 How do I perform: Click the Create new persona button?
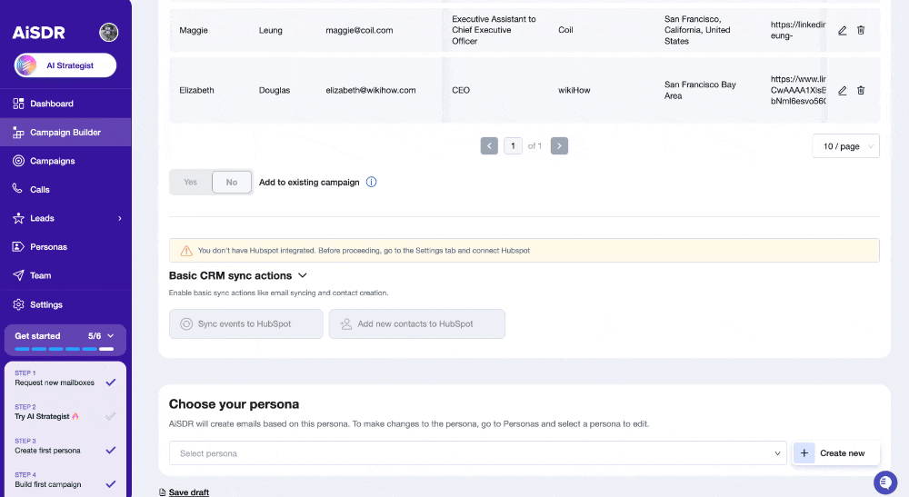(x=832, y=453)
